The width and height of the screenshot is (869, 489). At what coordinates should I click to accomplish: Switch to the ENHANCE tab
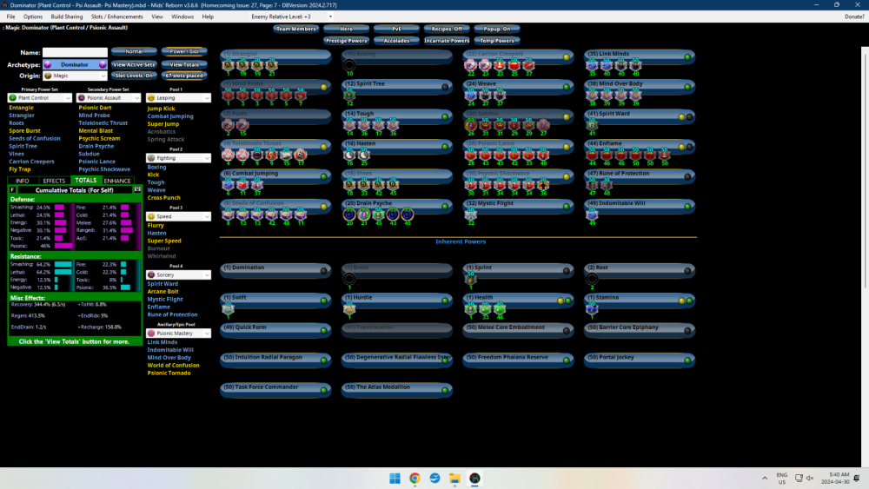[x=117, y=181]
